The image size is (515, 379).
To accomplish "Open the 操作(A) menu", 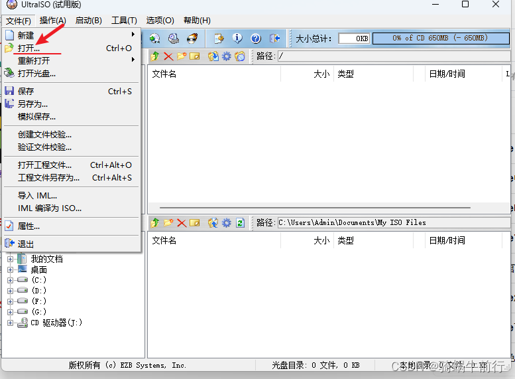I will pyautogui.click(x=52, y=21).
